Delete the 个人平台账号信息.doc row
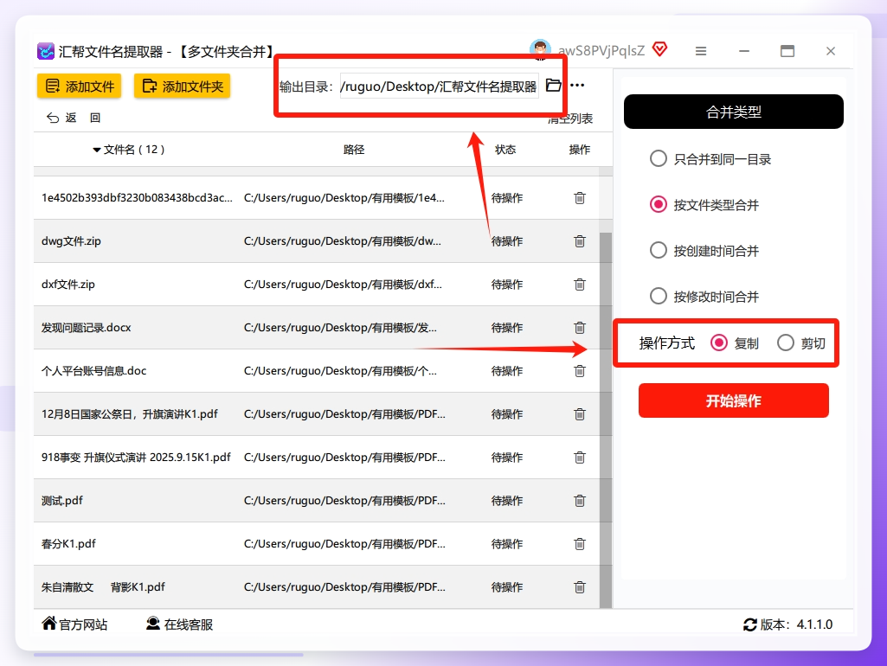Viewport: 887px width, 666px height. point(579,371)
